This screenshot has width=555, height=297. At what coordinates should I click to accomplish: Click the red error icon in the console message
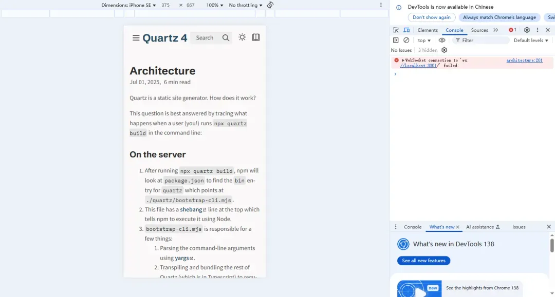tap(396, 60)
